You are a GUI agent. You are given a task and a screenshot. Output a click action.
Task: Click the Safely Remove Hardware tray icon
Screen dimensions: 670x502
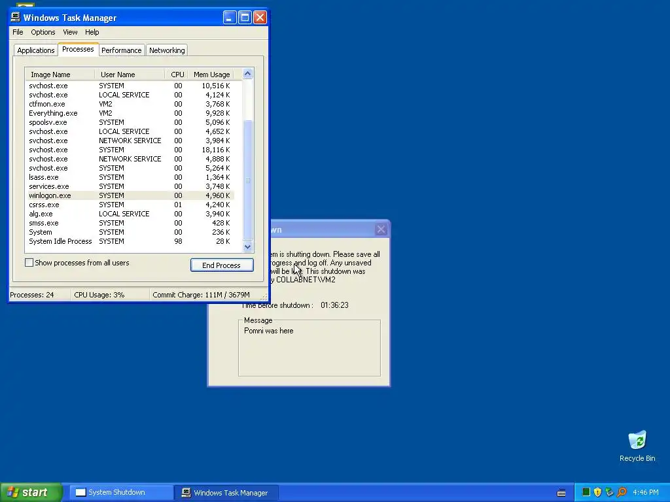[609, 492]
